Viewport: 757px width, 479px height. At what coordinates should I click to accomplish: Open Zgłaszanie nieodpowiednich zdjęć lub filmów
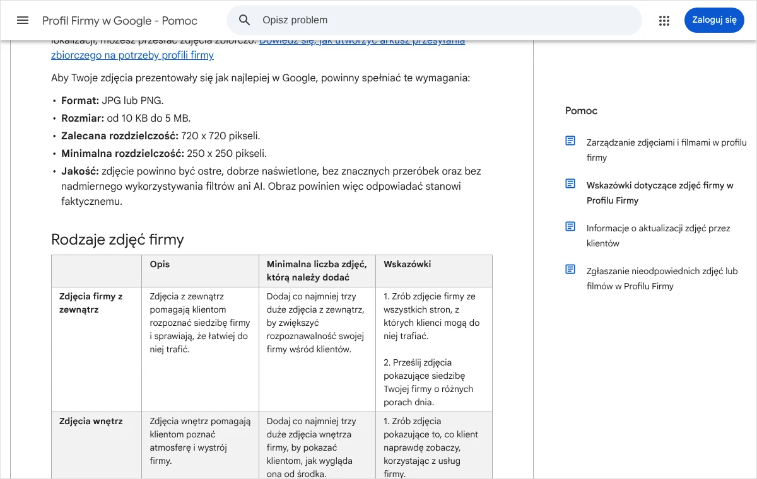point(662,279)
